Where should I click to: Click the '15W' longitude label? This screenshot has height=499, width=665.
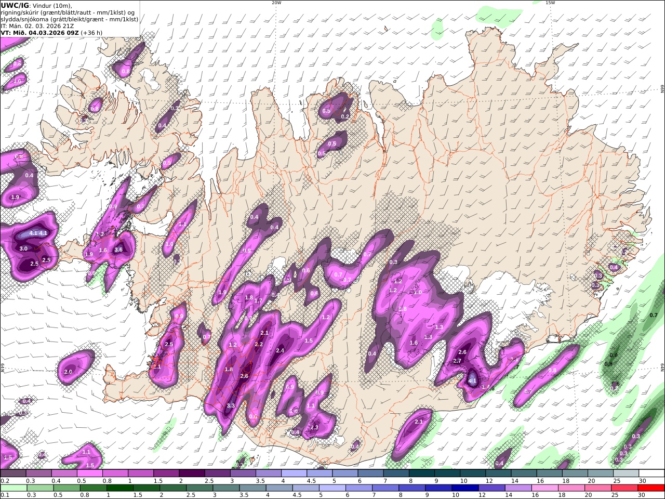[550, 3]
